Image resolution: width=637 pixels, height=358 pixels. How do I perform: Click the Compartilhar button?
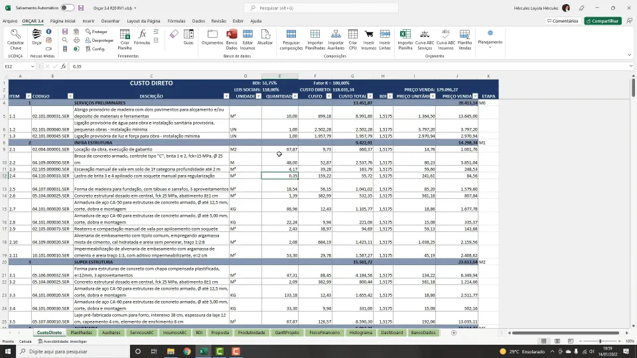pyautogui.click(x=603, y=21)
